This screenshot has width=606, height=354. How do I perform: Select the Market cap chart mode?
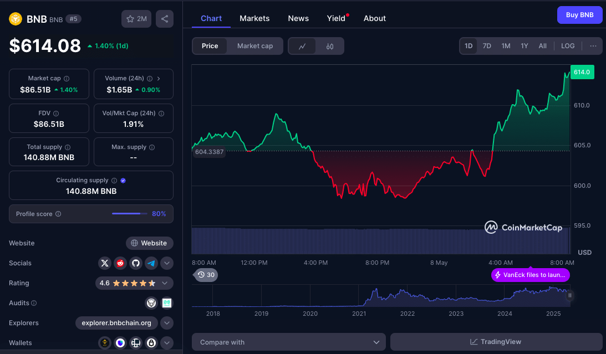[255, 46]
